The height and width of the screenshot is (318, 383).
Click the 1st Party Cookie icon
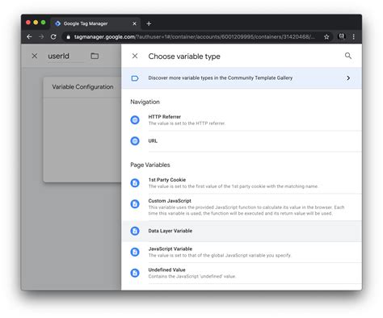pos(135,183)
